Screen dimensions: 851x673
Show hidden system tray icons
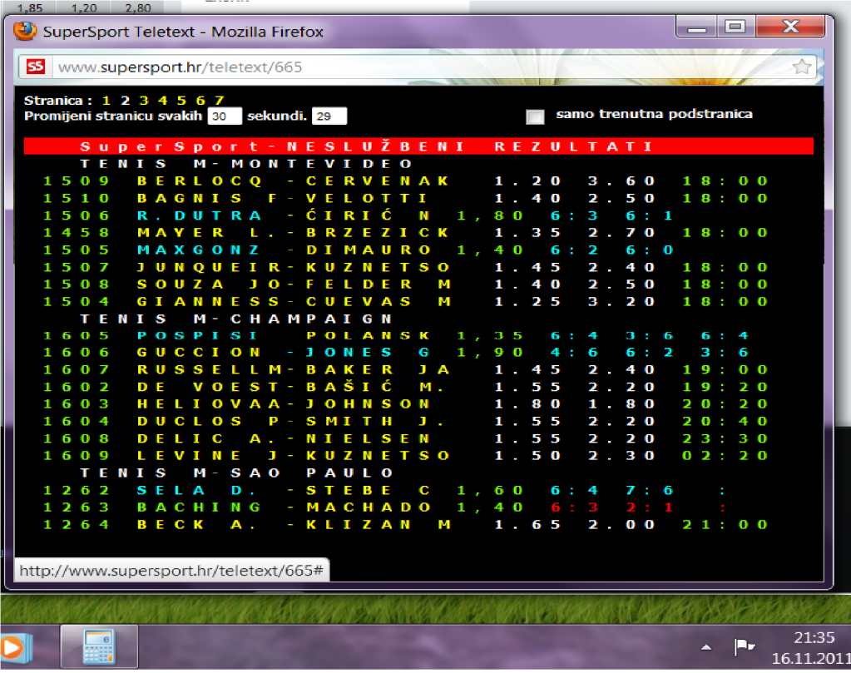coord(706,646)
